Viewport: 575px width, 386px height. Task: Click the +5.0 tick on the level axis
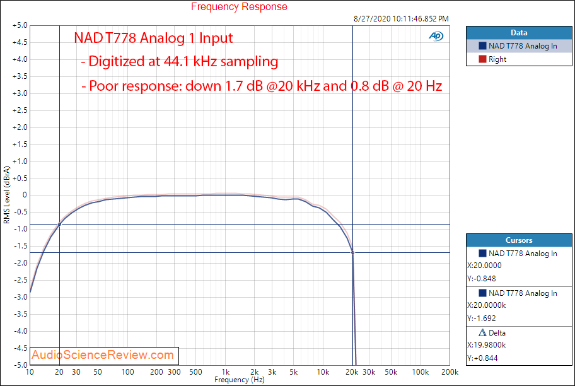click(20, 25)
